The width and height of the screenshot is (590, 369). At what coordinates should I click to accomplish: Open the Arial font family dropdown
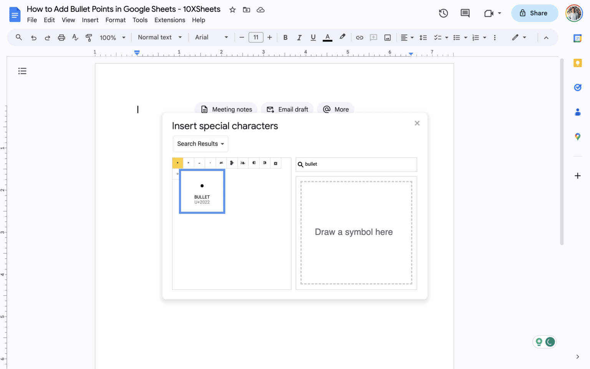[211, 37]
